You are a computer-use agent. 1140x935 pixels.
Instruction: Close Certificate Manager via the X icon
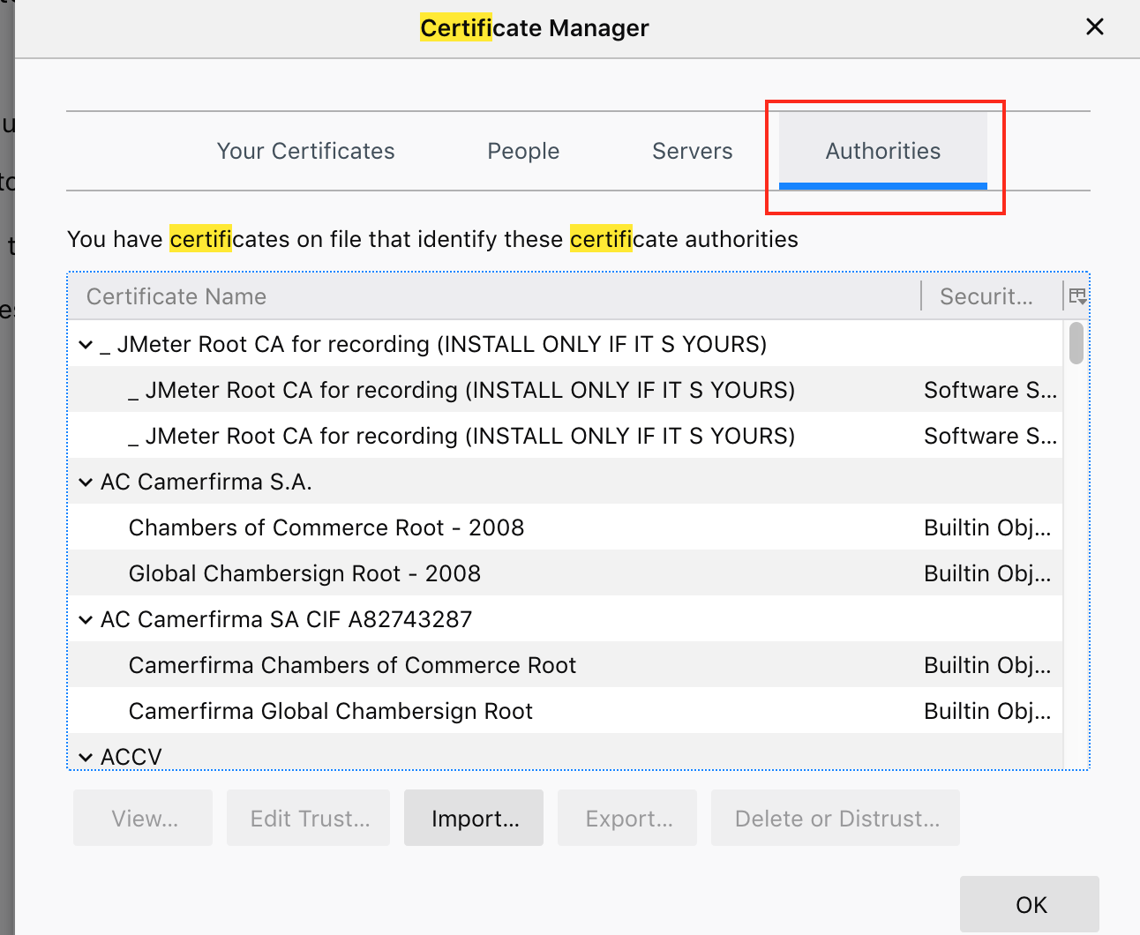coord(1095,26)
